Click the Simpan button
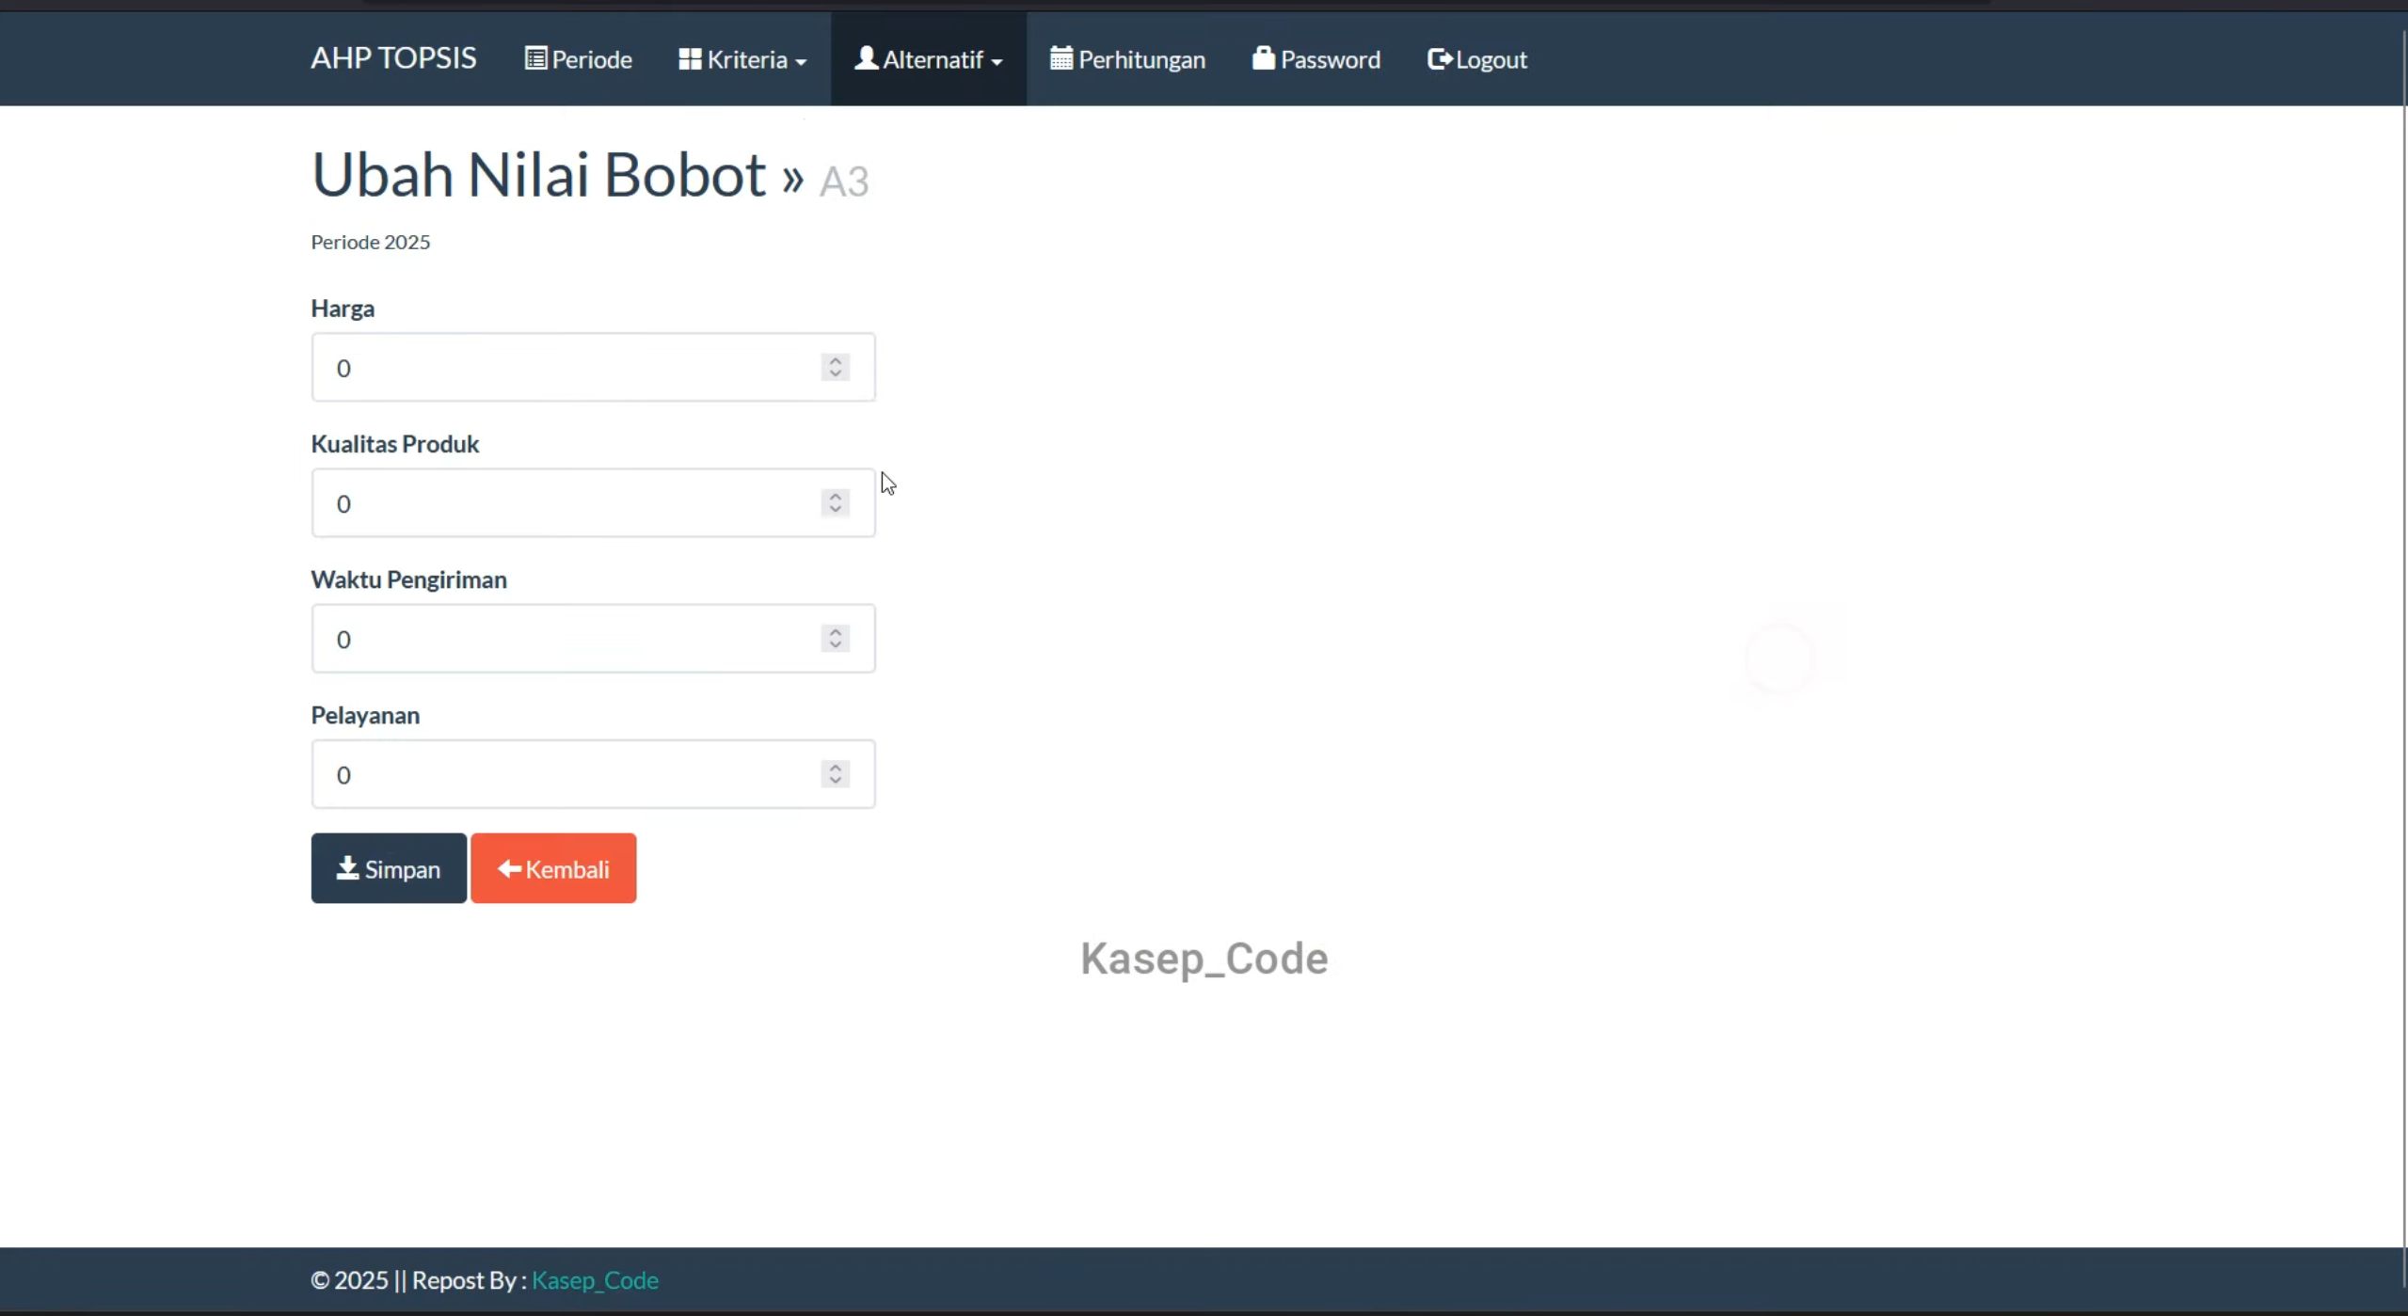2408x1316 pixels. click(x=389, y=868)
